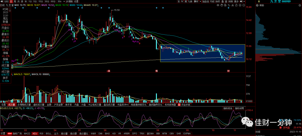Open the PK comparison button
302x136 pixels.
point(182,1)
